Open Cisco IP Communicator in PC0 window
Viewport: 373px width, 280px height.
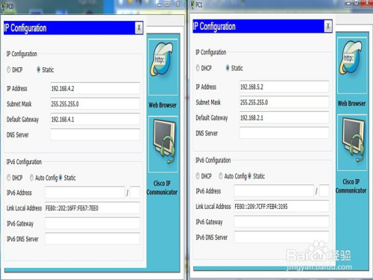click(x=163, y=144)
